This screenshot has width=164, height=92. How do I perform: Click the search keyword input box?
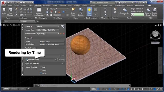point(103,3)
